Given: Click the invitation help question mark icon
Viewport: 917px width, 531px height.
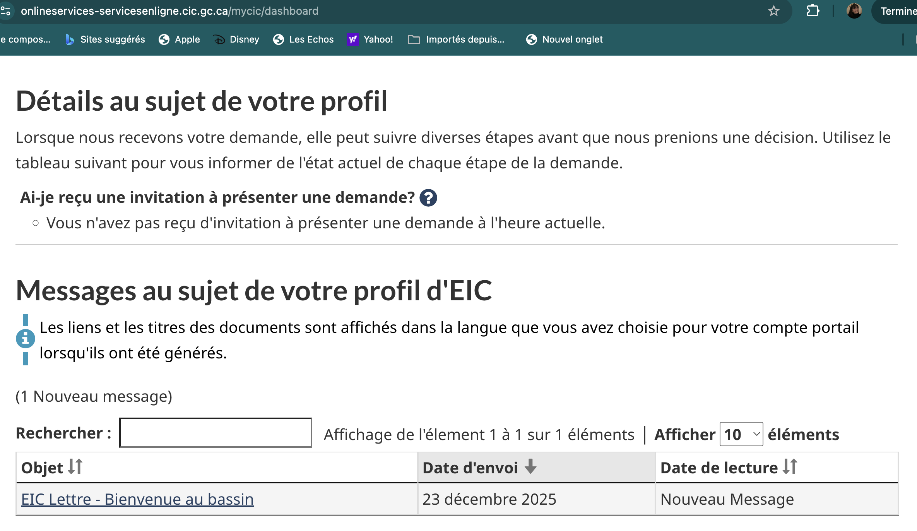Looking at the screenshot, I should coord(428,198).
